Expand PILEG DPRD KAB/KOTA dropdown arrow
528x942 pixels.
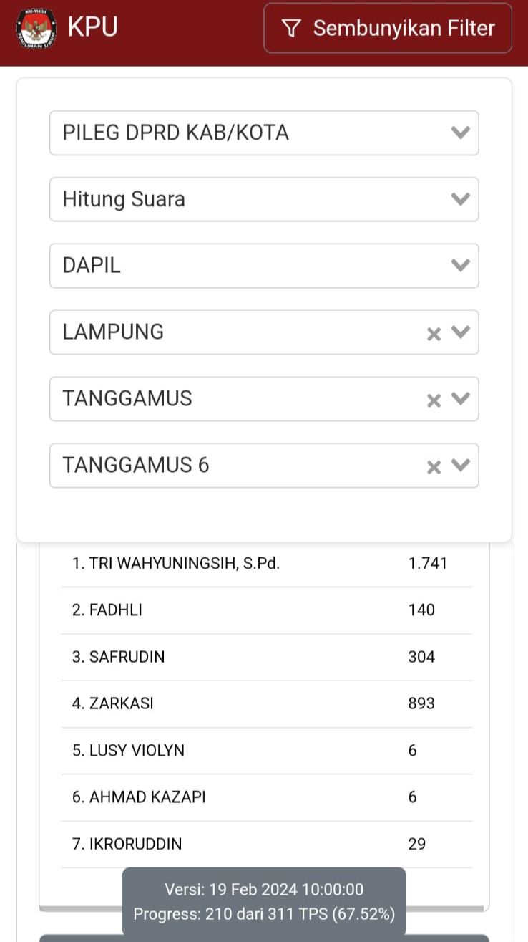pos(461,133)
